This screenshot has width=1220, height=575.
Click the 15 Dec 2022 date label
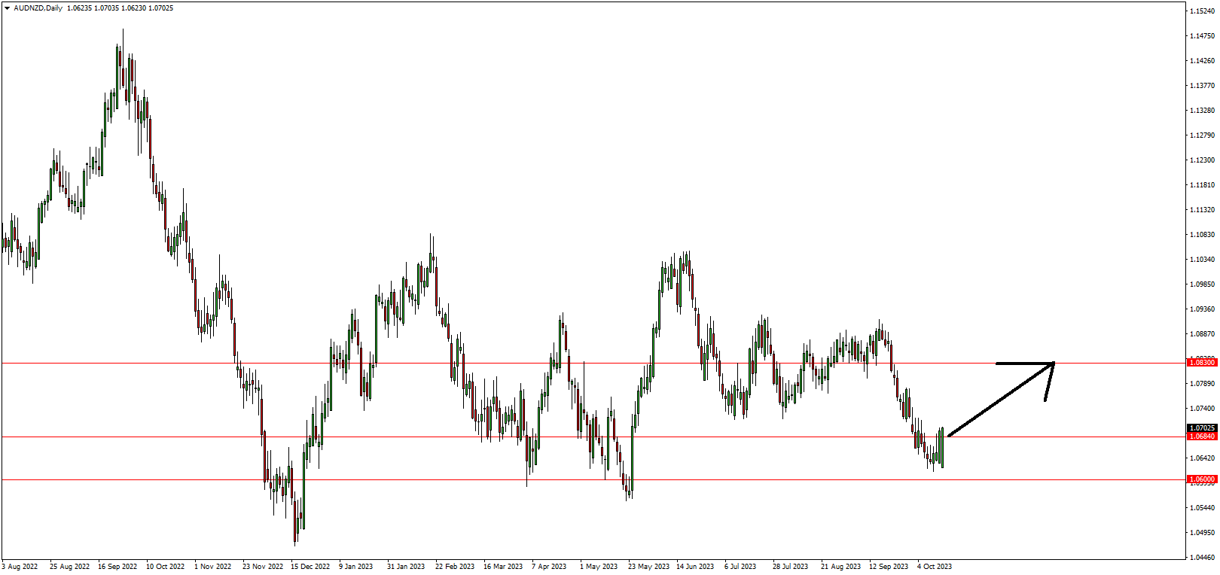[x=310, y=567]
